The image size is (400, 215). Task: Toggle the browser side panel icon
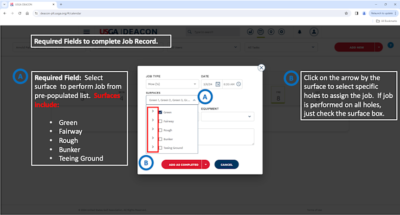pos(356,13)
